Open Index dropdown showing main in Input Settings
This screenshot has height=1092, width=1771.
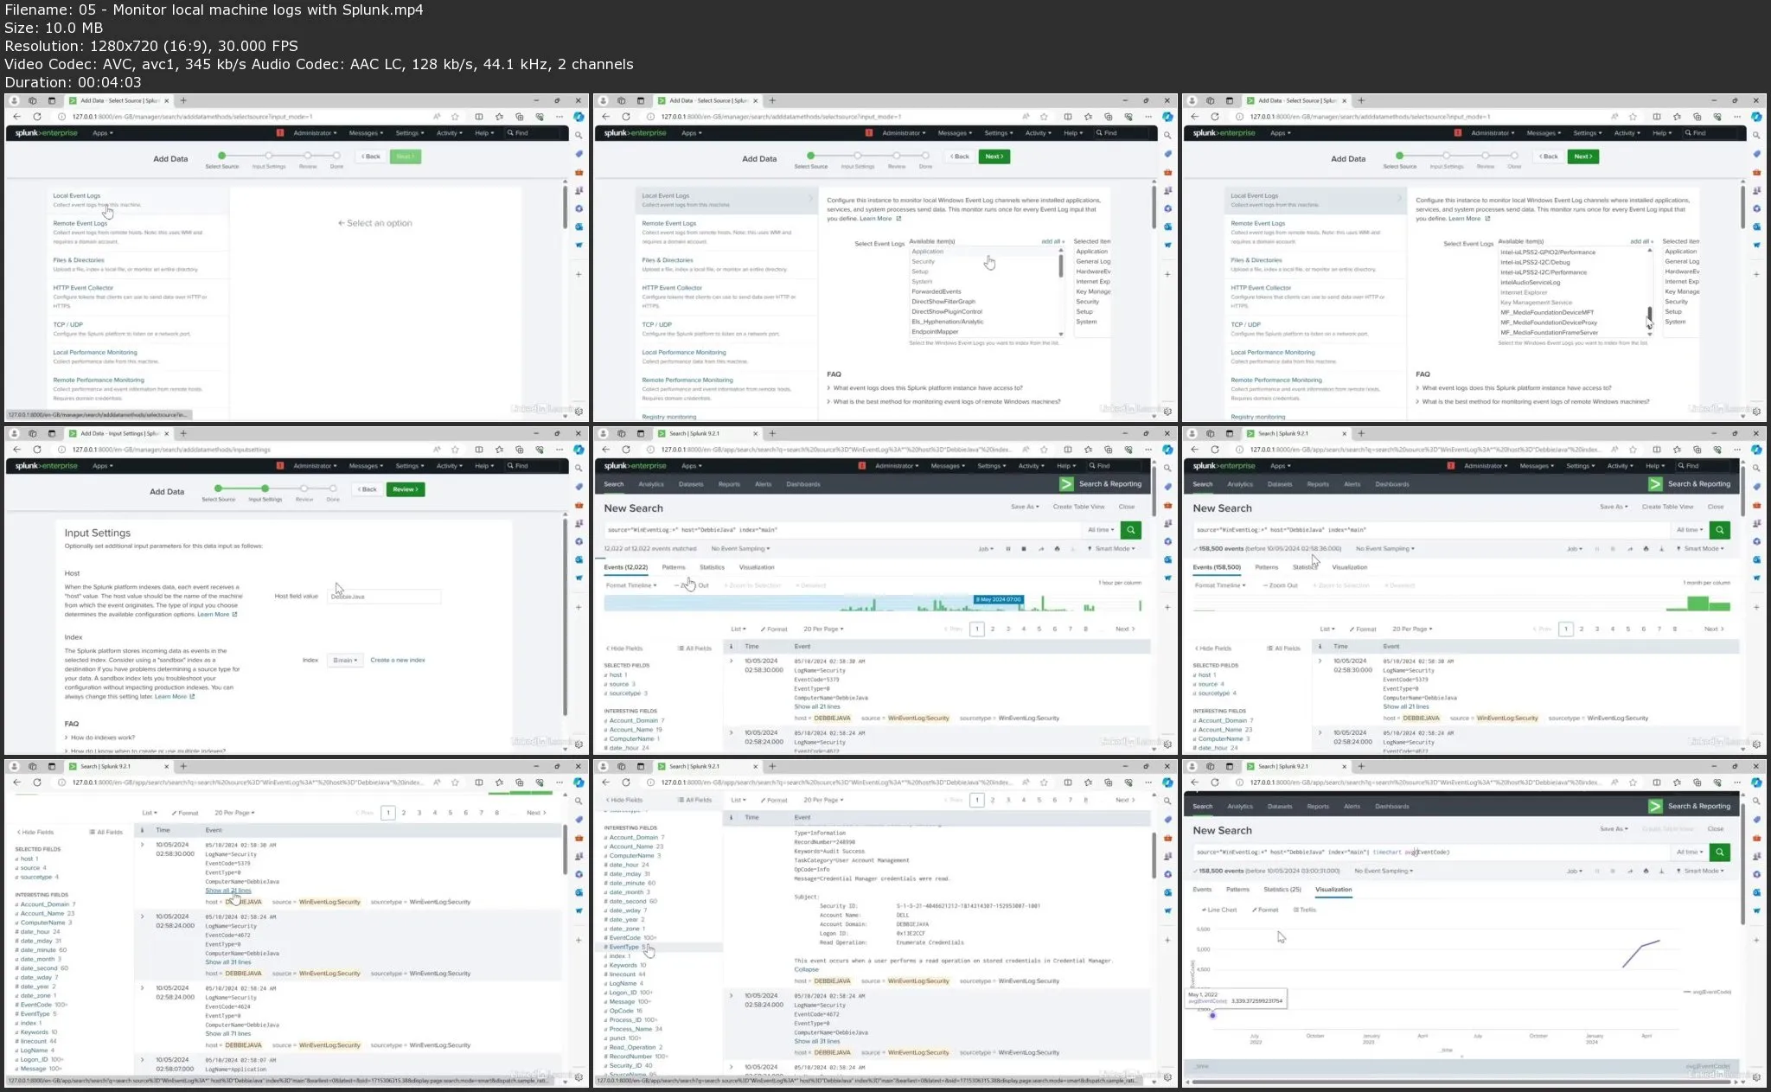click(x=345, y=661)
